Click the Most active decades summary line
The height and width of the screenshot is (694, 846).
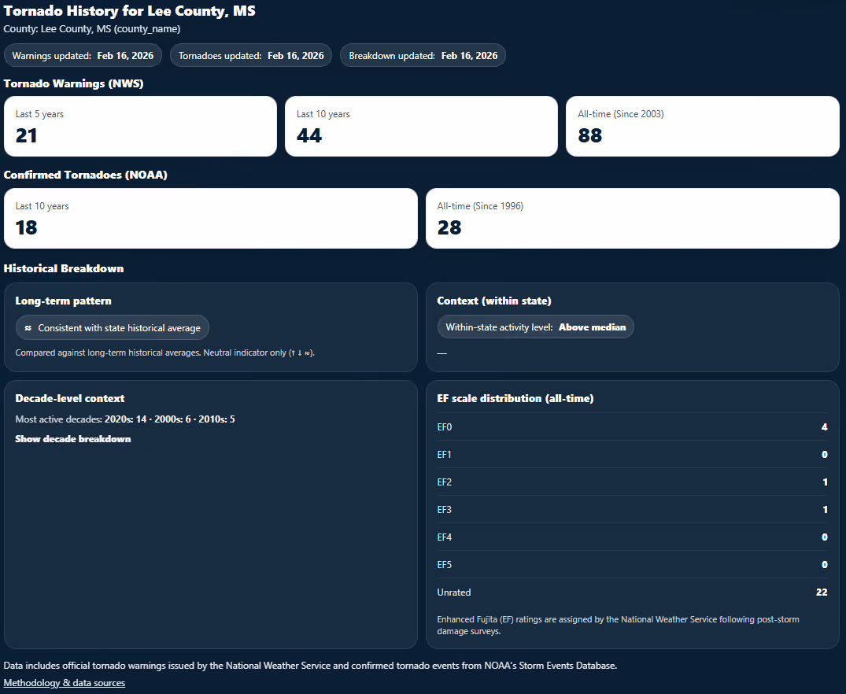125,419
